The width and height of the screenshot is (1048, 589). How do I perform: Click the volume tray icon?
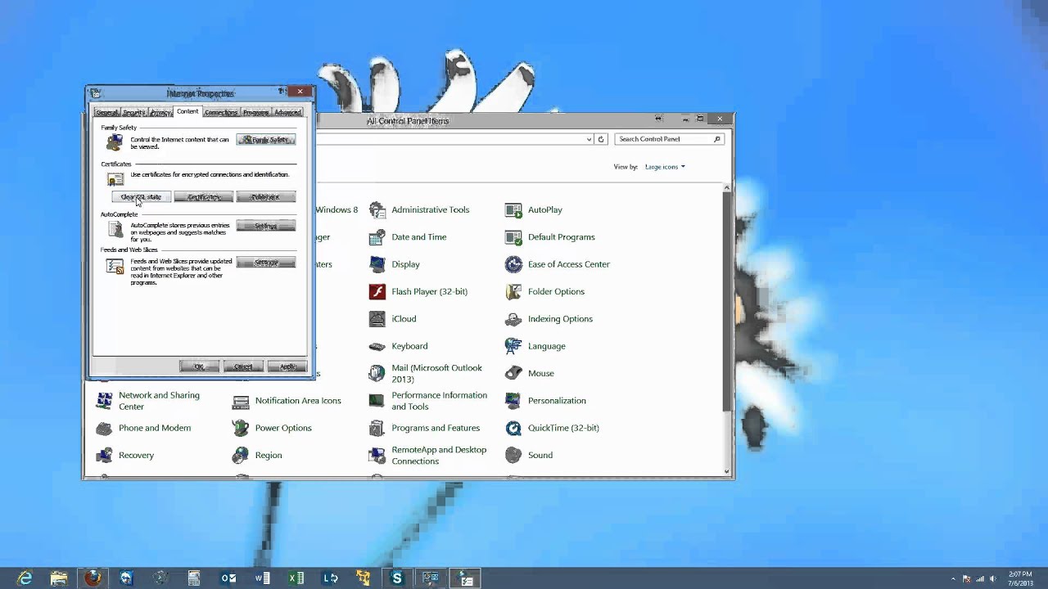(x=992, y=578)
